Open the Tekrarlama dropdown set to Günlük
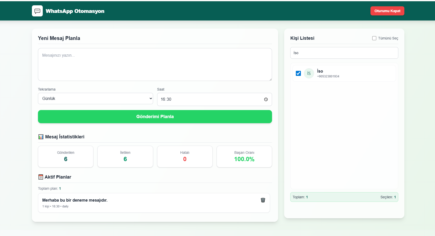 tap(95, 98)
